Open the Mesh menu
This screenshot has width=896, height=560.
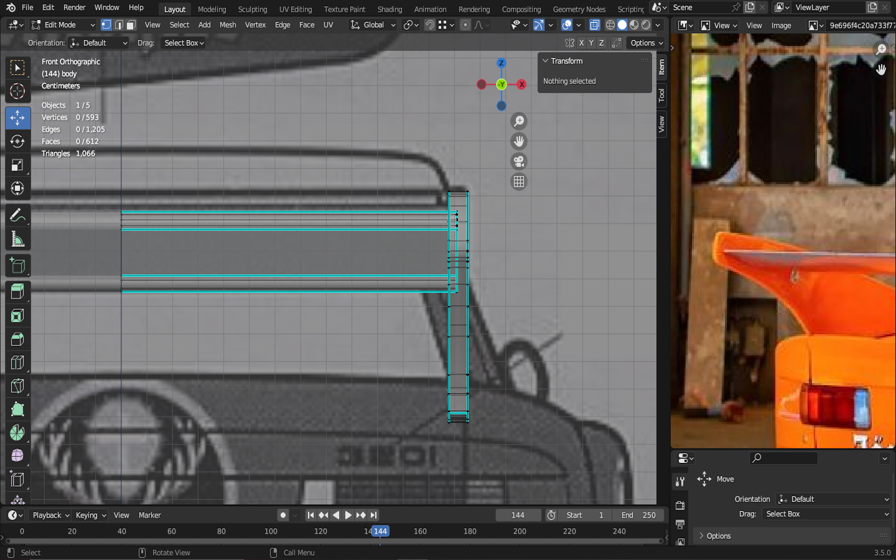point(228,25)
